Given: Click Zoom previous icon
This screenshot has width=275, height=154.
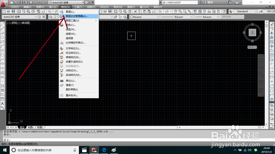Looking at the screenshot, I should pyautogui.click(x=189, y=12).
